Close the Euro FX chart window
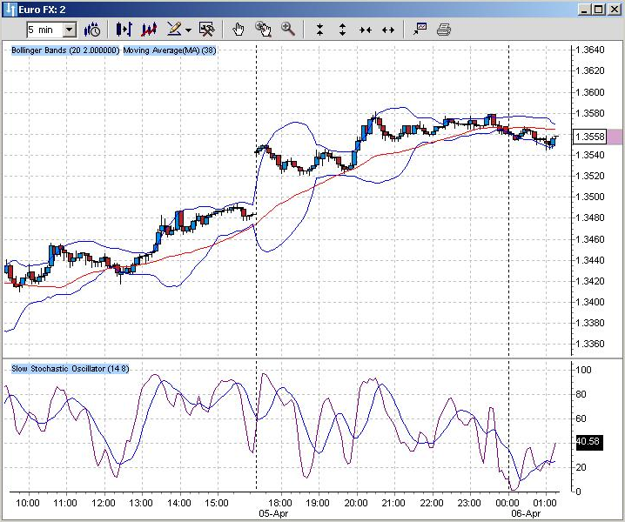Screen dimensions: 625x522 (615, 10)
